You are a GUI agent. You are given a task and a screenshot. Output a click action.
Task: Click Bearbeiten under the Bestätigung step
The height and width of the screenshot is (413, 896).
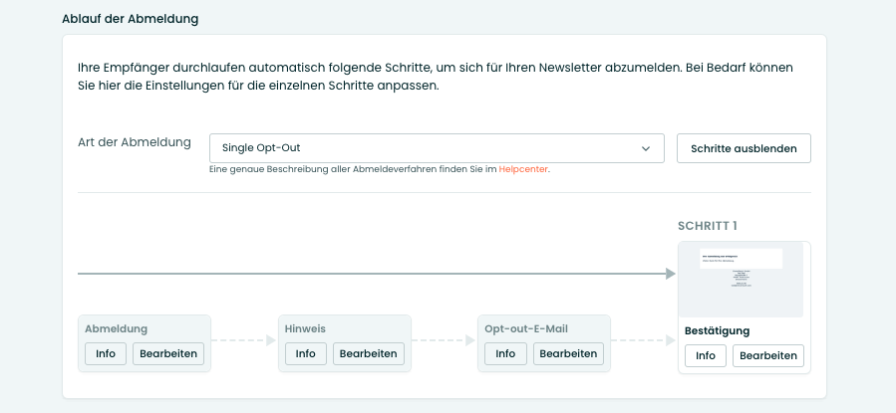(767, 355)
